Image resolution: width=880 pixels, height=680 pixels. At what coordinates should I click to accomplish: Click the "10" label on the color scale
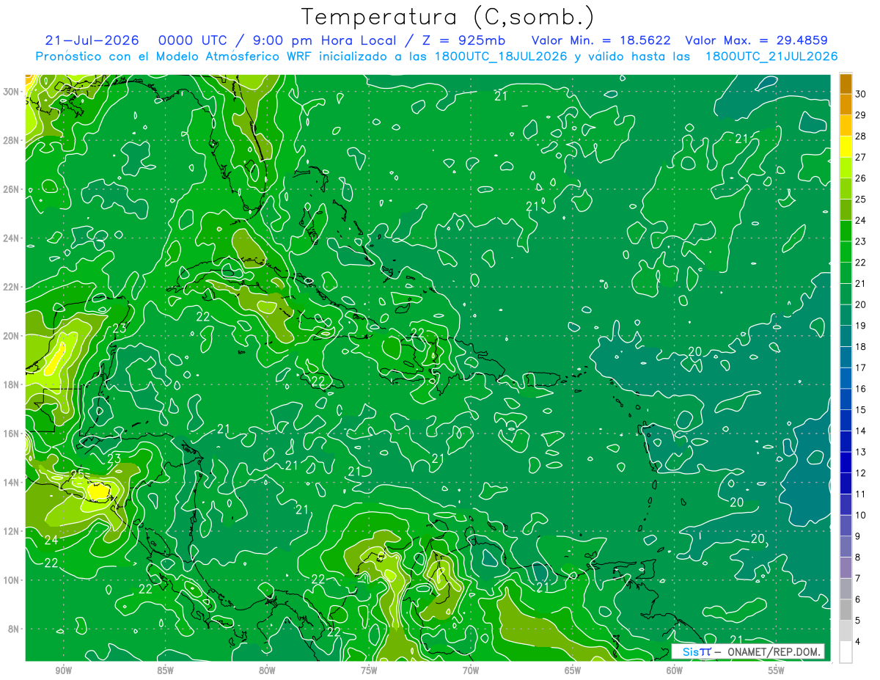pos(861,516)
